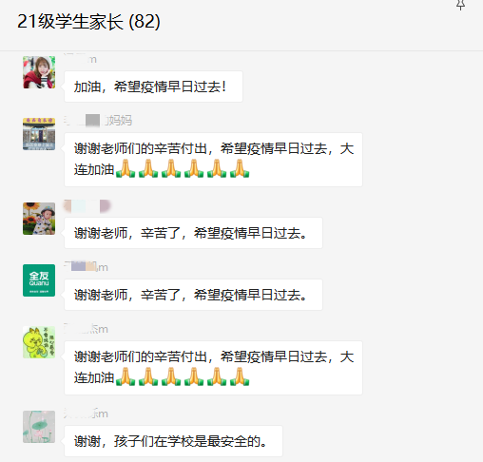Click the blurred sender name beside sunflower avatar

pos(87,206)
